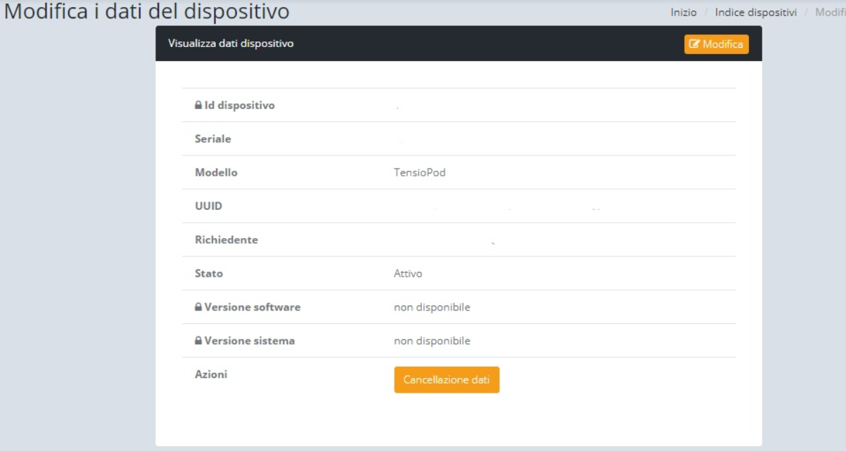Open the Inizio breadcrumb link

(x=684, y=13)
